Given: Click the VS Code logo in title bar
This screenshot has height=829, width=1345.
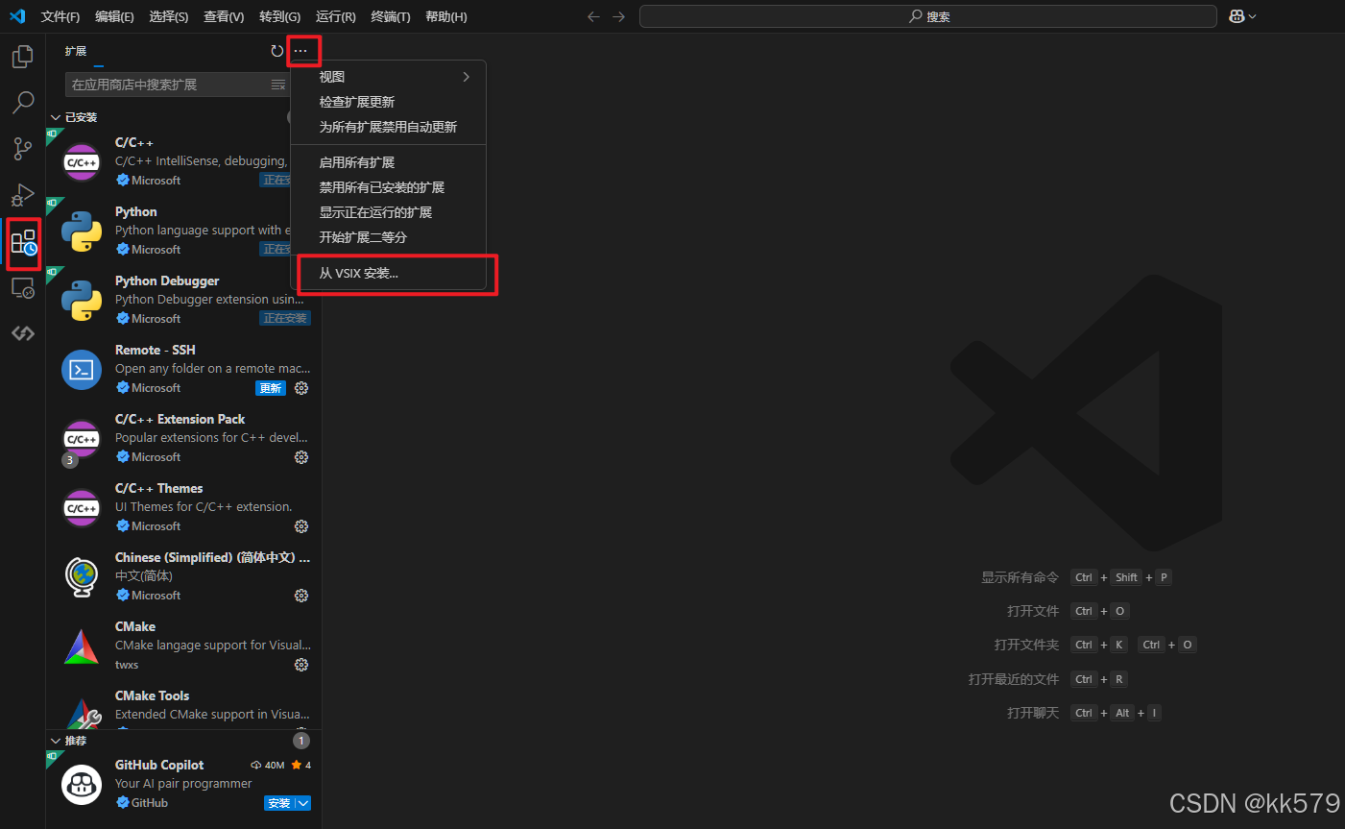Looking at the screenshot, I should (x=16, y=16).
